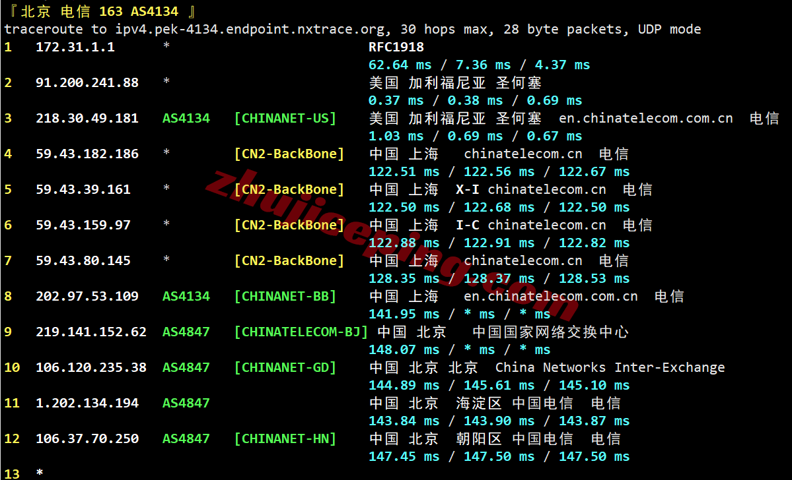792x480 pixels.
Task: Click latency '143.84 ms / 143.90 ms / 143.87 ms'
Action: tap(499, 421)
